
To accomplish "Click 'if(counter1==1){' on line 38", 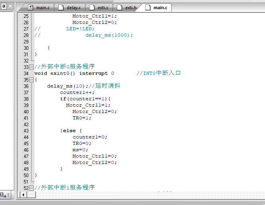I will pos(85,99).
